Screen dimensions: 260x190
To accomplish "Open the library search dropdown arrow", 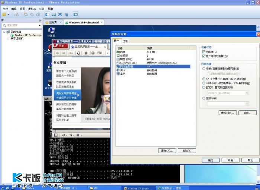I will click(40, 26).
